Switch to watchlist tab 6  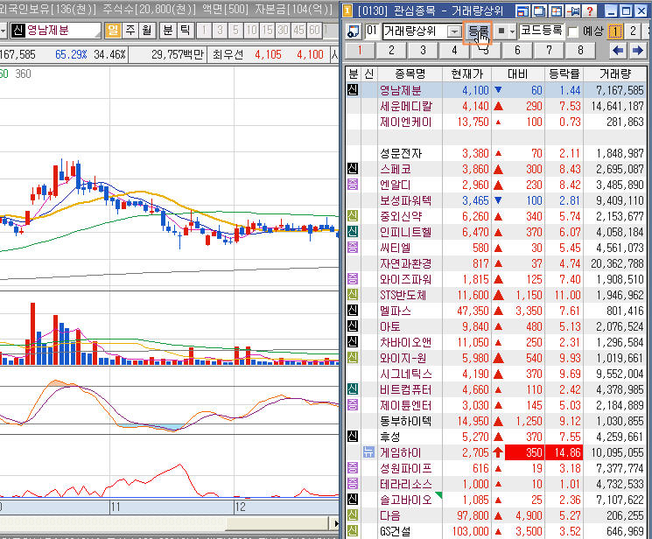click(x=517, y=51)
